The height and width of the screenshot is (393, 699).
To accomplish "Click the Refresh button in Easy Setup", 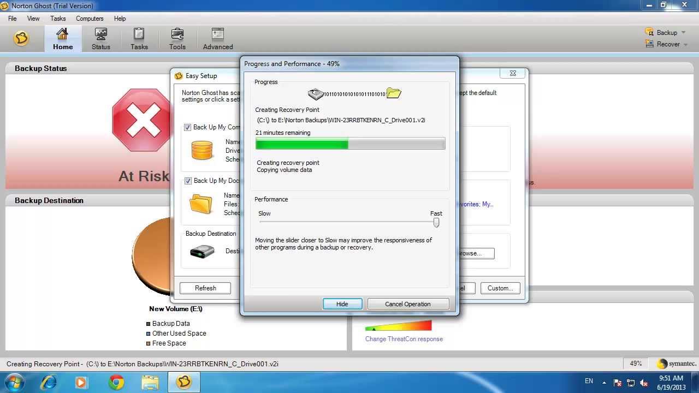I will click(205, 288).
